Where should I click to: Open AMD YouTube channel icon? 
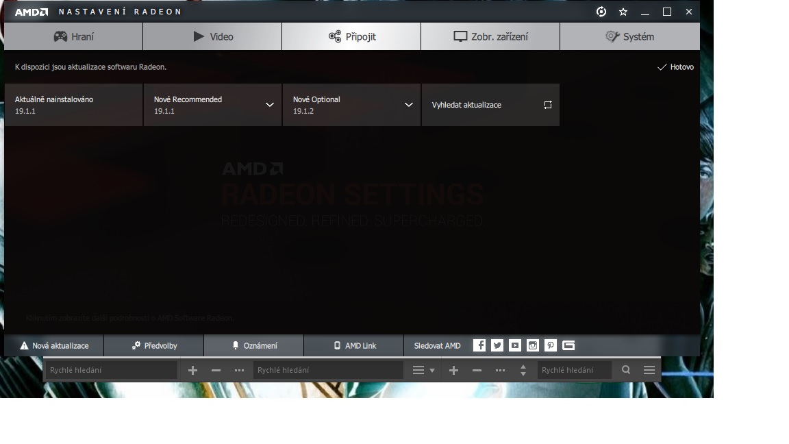515,345
